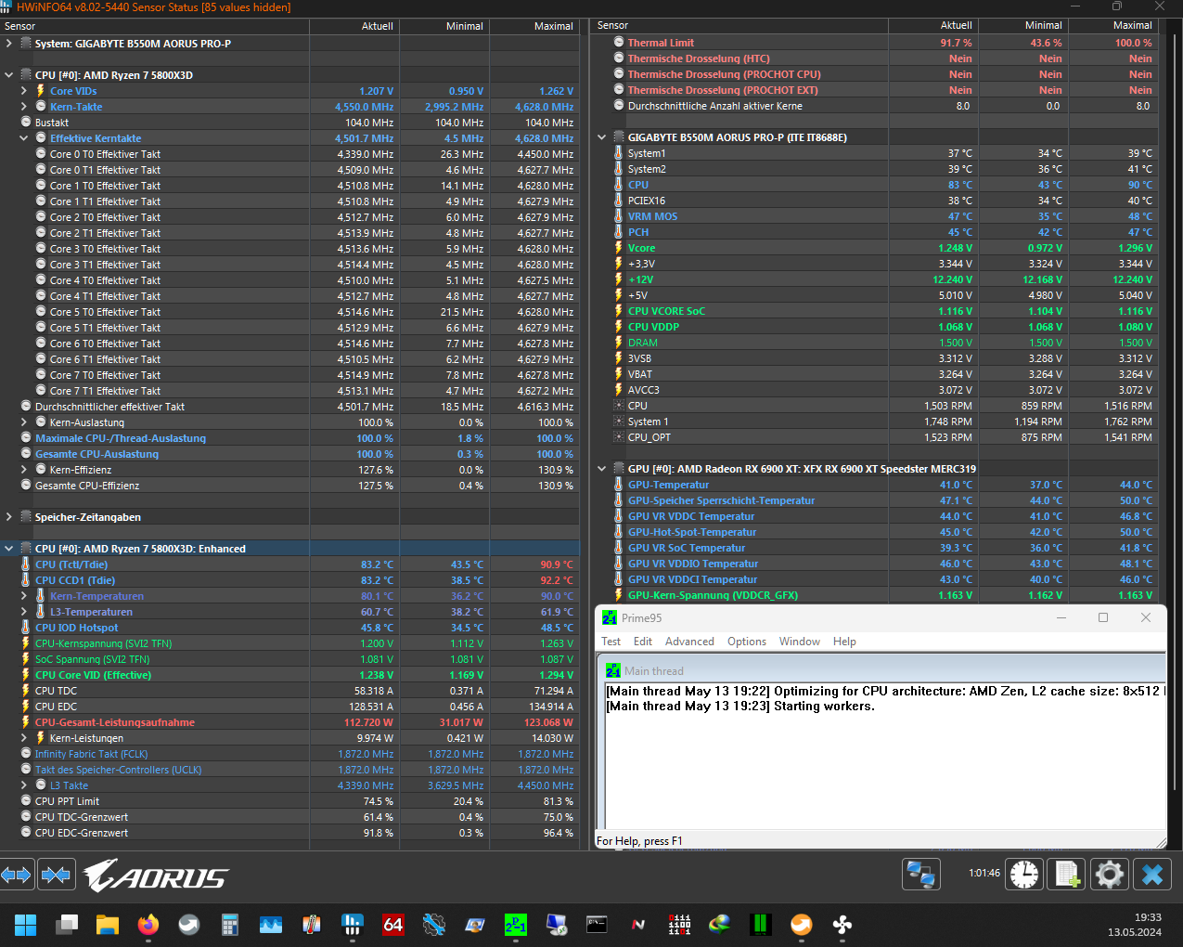Start logging with the log file icon
Image resolution: width=1183 pixels, height=947 pixels.
1067,875
